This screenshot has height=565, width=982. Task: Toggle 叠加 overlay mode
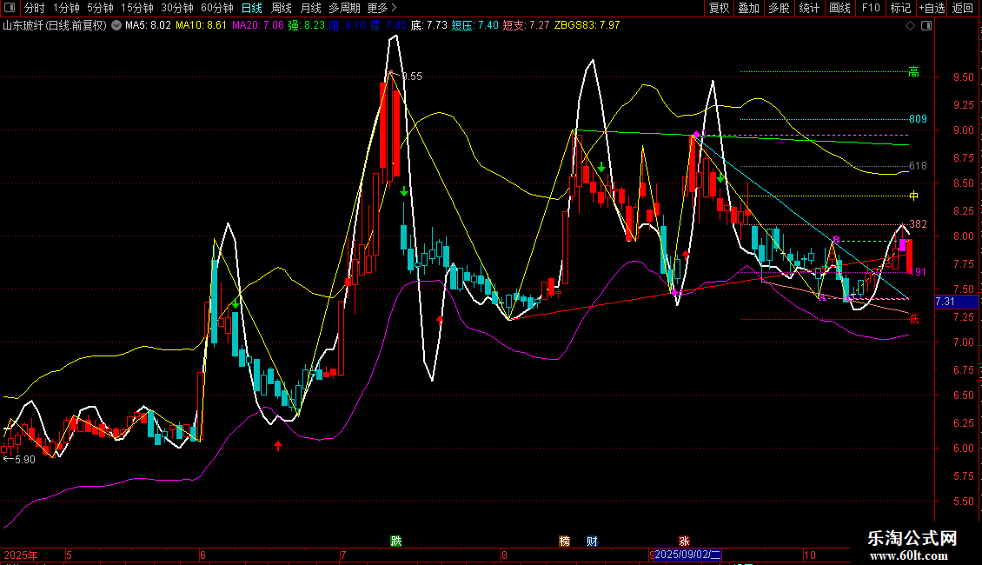click(x=748, y=9)
